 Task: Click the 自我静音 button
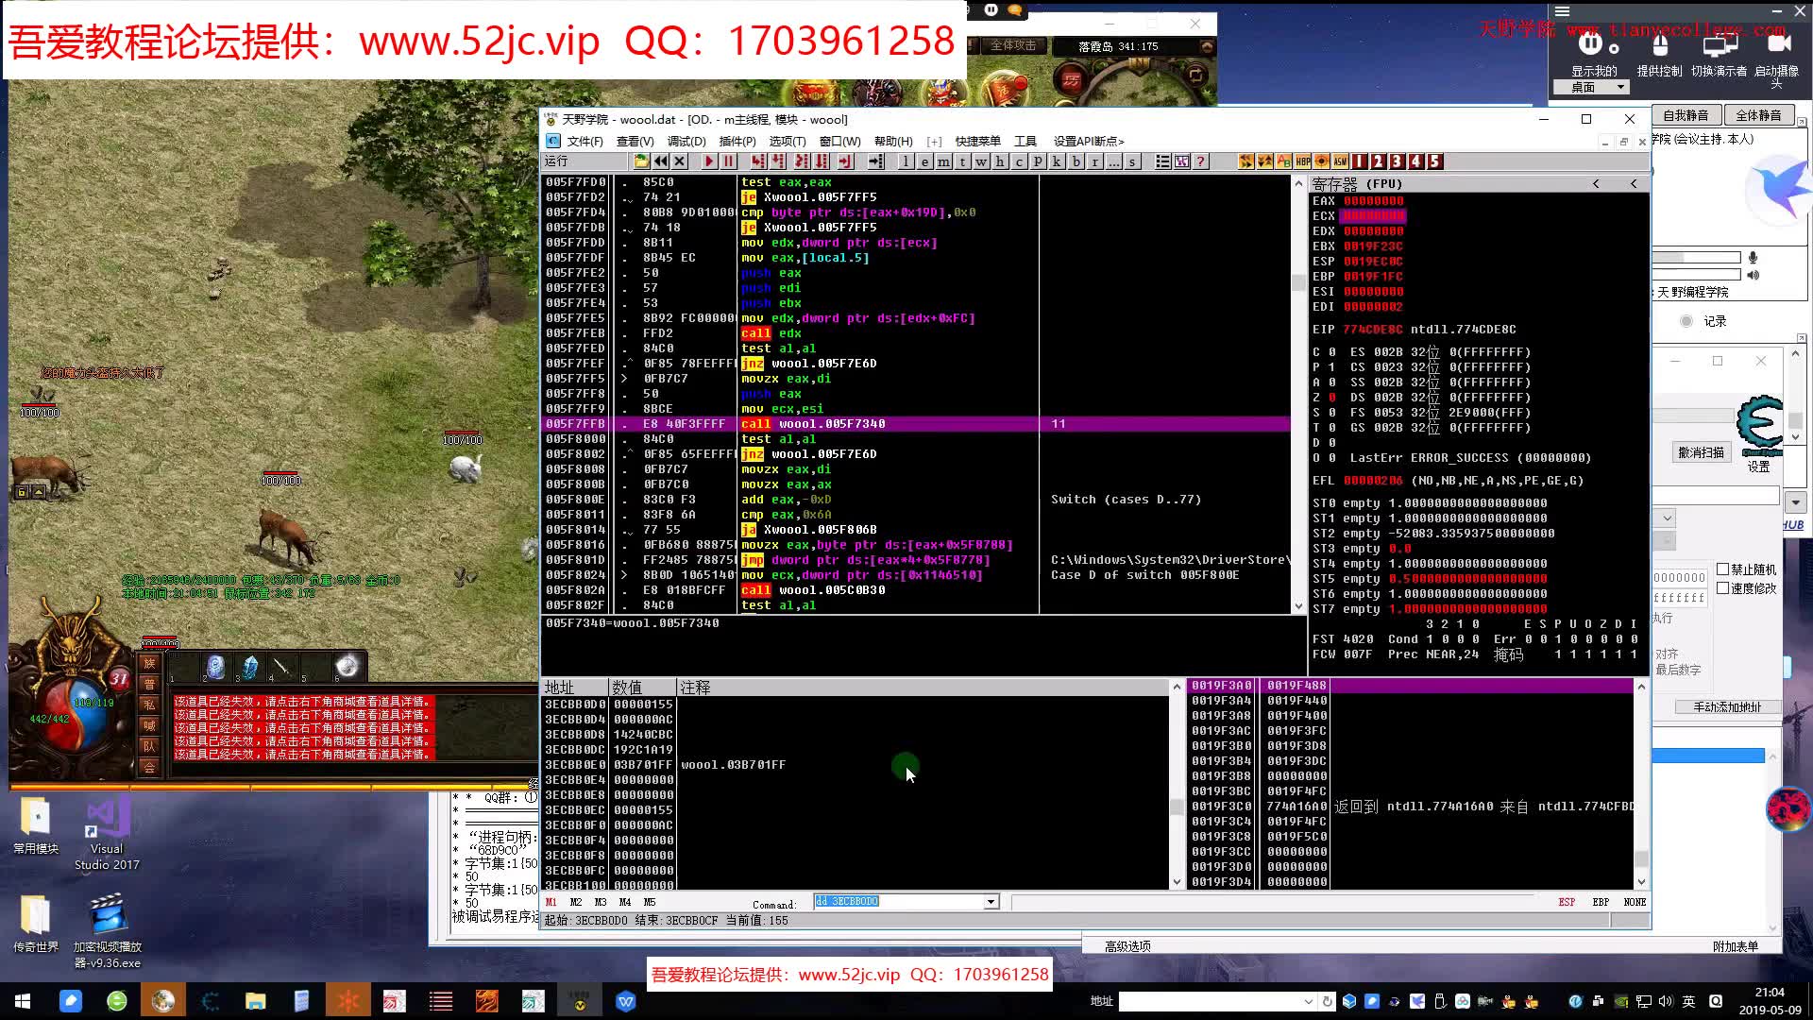1686,115
